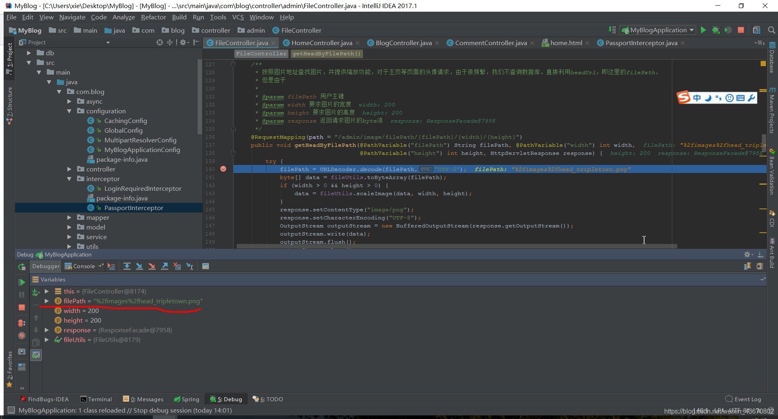The height and width of the screenshot is (419, 778).
Task: Click FileController breadcrumb in navigation bar
Action: click(x=297, y=30)
